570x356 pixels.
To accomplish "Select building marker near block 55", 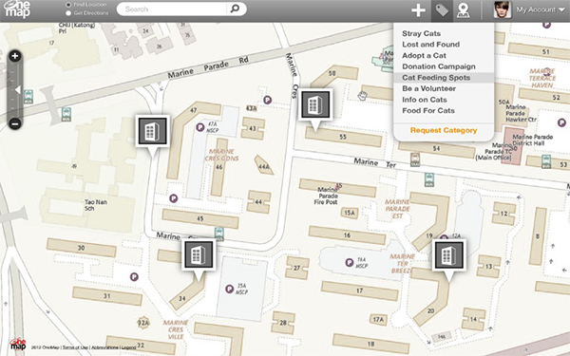I will point(315,104).
